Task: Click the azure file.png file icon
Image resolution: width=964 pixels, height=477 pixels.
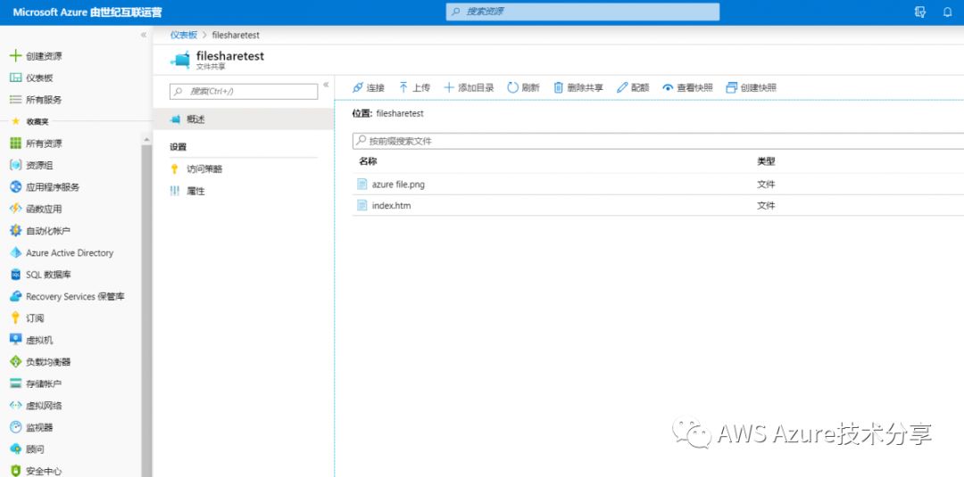Action: [362, 185]
